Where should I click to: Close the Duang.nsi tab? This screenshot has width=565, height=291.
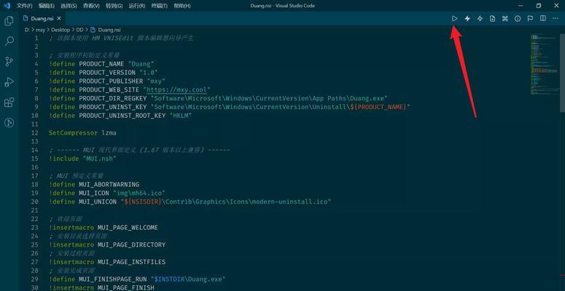click(59, 18)
